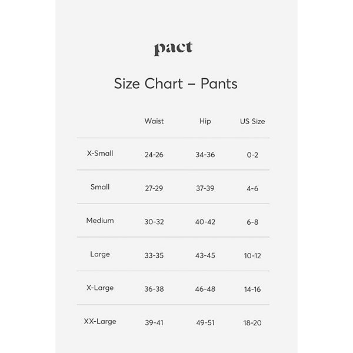This screenshot has width=353, height=353.
Task: Click the Medium row label
Action: (x=100, y=221)
